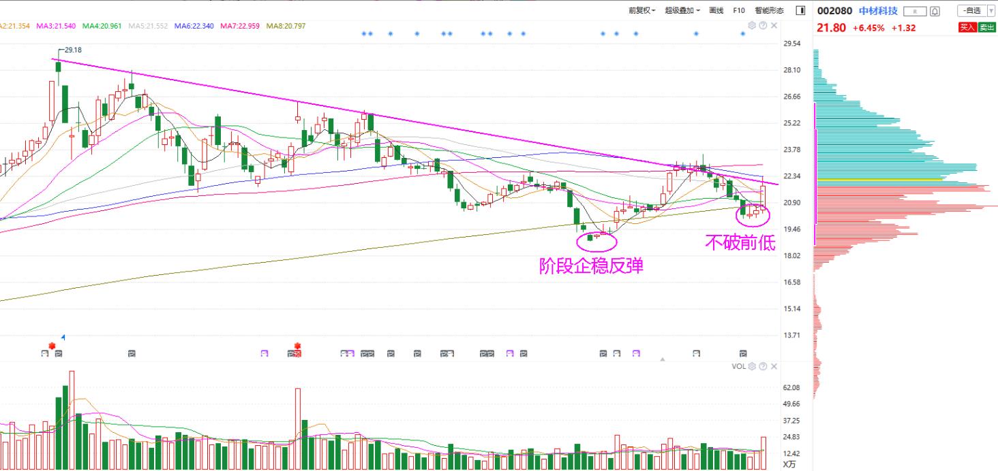Open the VOL indicator settings gear
The width and height of the screenshot is (998, 471).
pos(752,366)
